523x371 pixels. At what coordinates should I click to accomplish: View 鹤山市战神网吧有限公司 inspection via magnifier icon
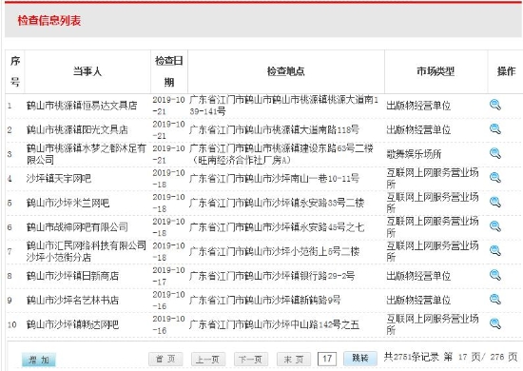click(495, 226)
